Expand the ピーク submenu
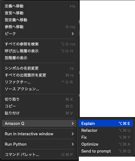 [39, 34]
